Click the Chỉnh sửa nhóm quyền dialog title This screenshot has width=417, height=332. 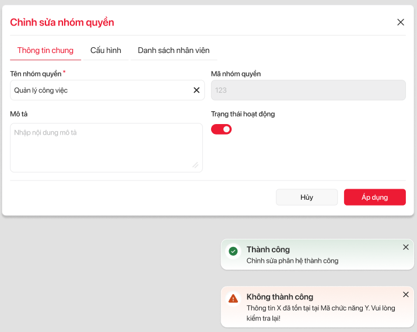click(x=62, y=22)
